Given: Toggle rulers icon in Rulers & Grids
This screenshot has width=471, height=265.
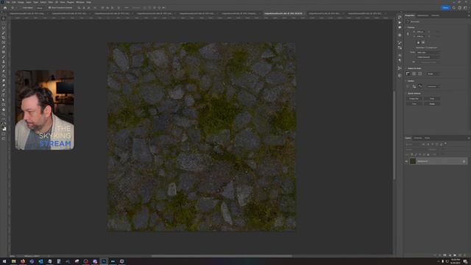Looking at the screenshot, I should pos(408,74).
